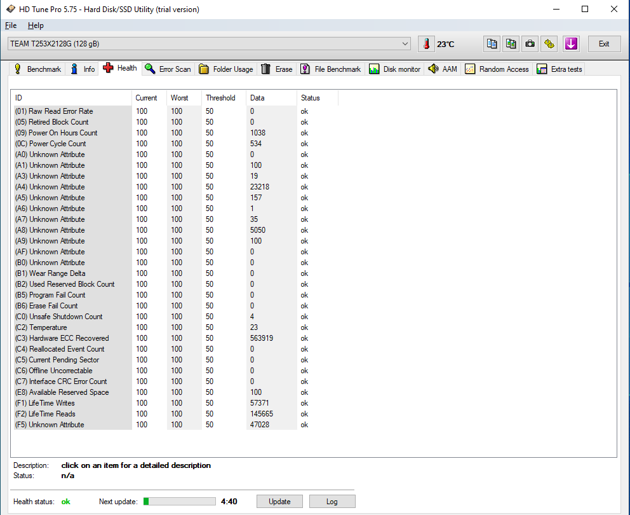The width and height of the screenshot is (630, 515).
Task: Click the Next update progress bar
Action: tap(180, 501)
